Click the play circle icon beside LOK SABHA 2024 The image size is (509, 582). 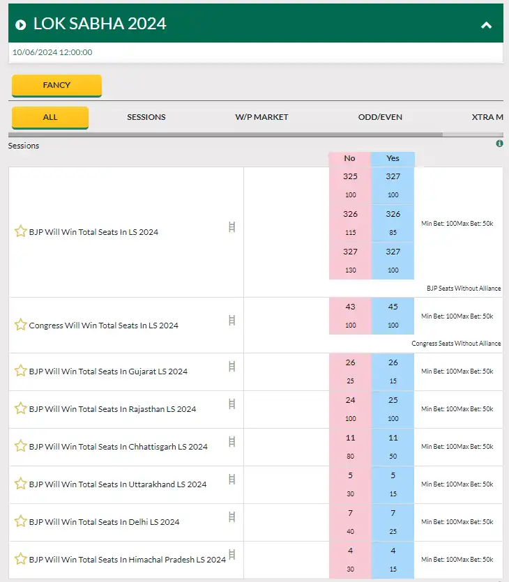(x=21, y=25)
